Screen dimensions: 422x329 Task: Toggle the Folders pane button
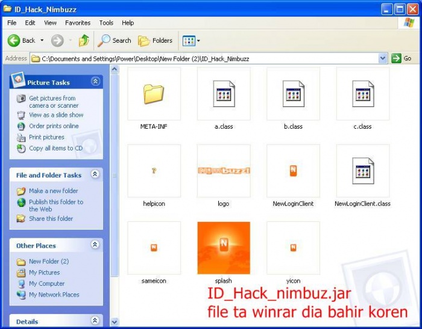coord(155,40)
